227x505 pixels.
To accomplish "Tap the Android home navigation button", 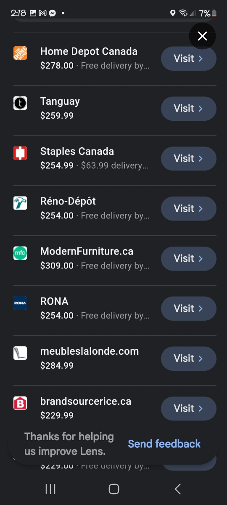I will [x=113, y=489].
